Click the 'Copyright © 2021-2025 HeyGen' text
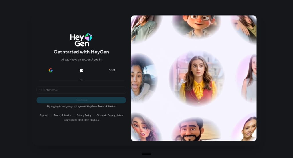Screen dimensions: 293x158 click(x=81, y=120)
